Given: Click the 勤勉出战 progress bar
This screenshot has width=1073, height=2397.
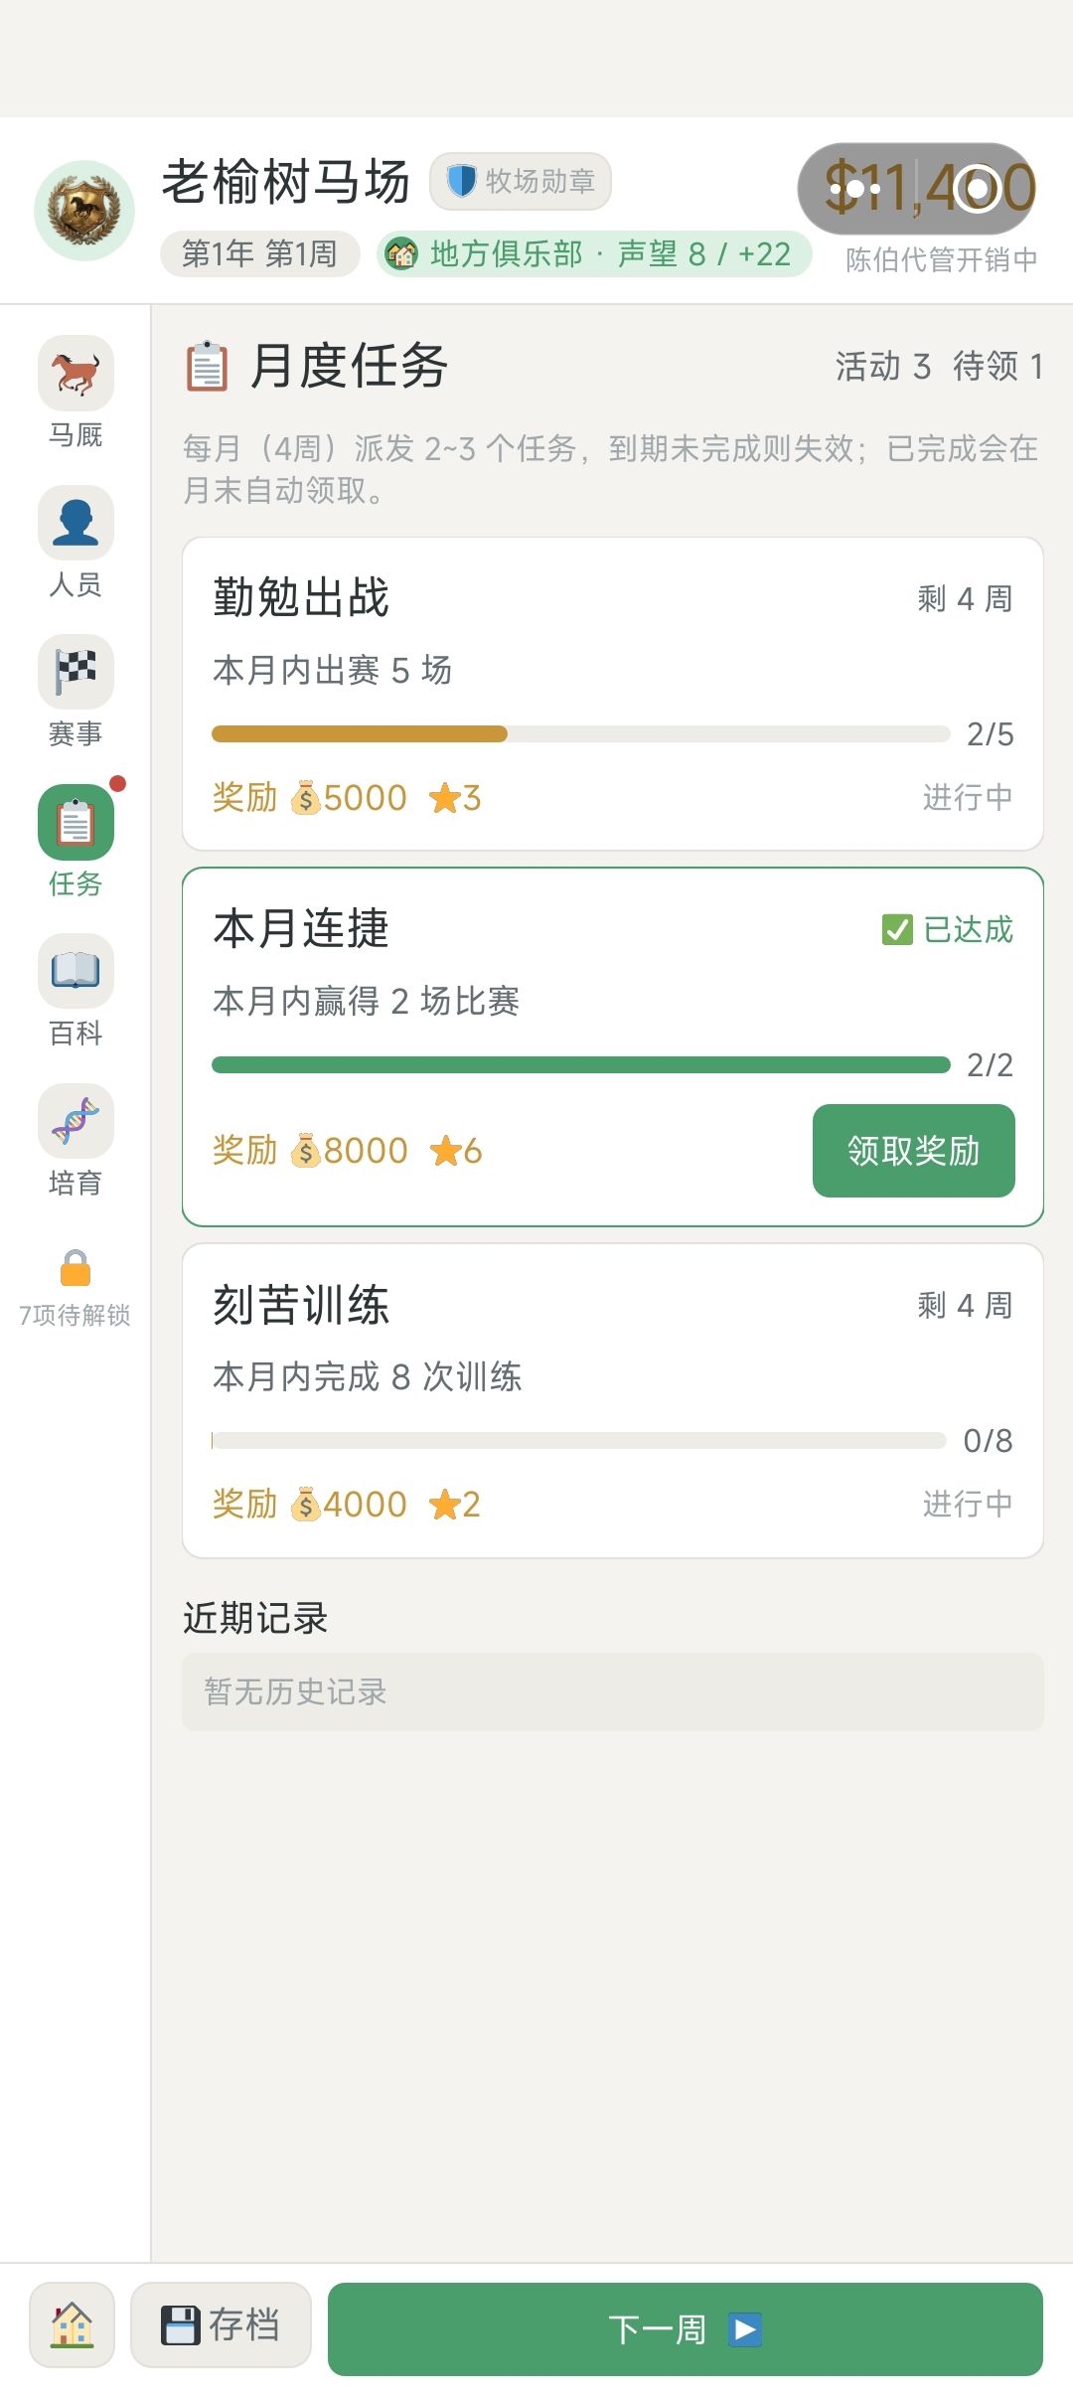Looking at the screenshot, I should click(581, 734).
